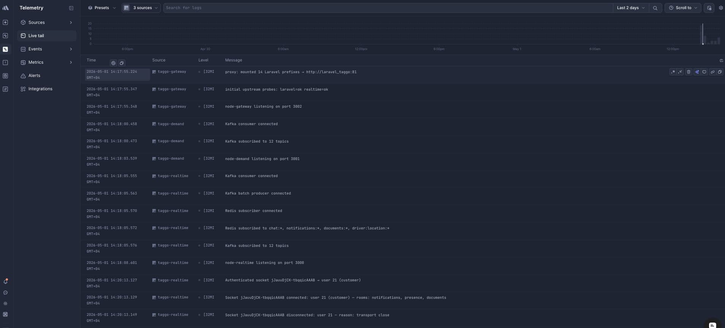Open the chat bubble icon in left rail
This screenshot has width=725, height=328.
click(x=5, y=293)
